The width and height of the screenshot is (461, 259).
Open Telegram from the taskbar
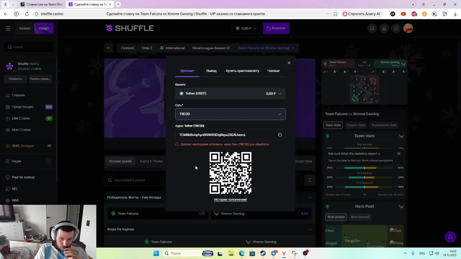[274, 253]
